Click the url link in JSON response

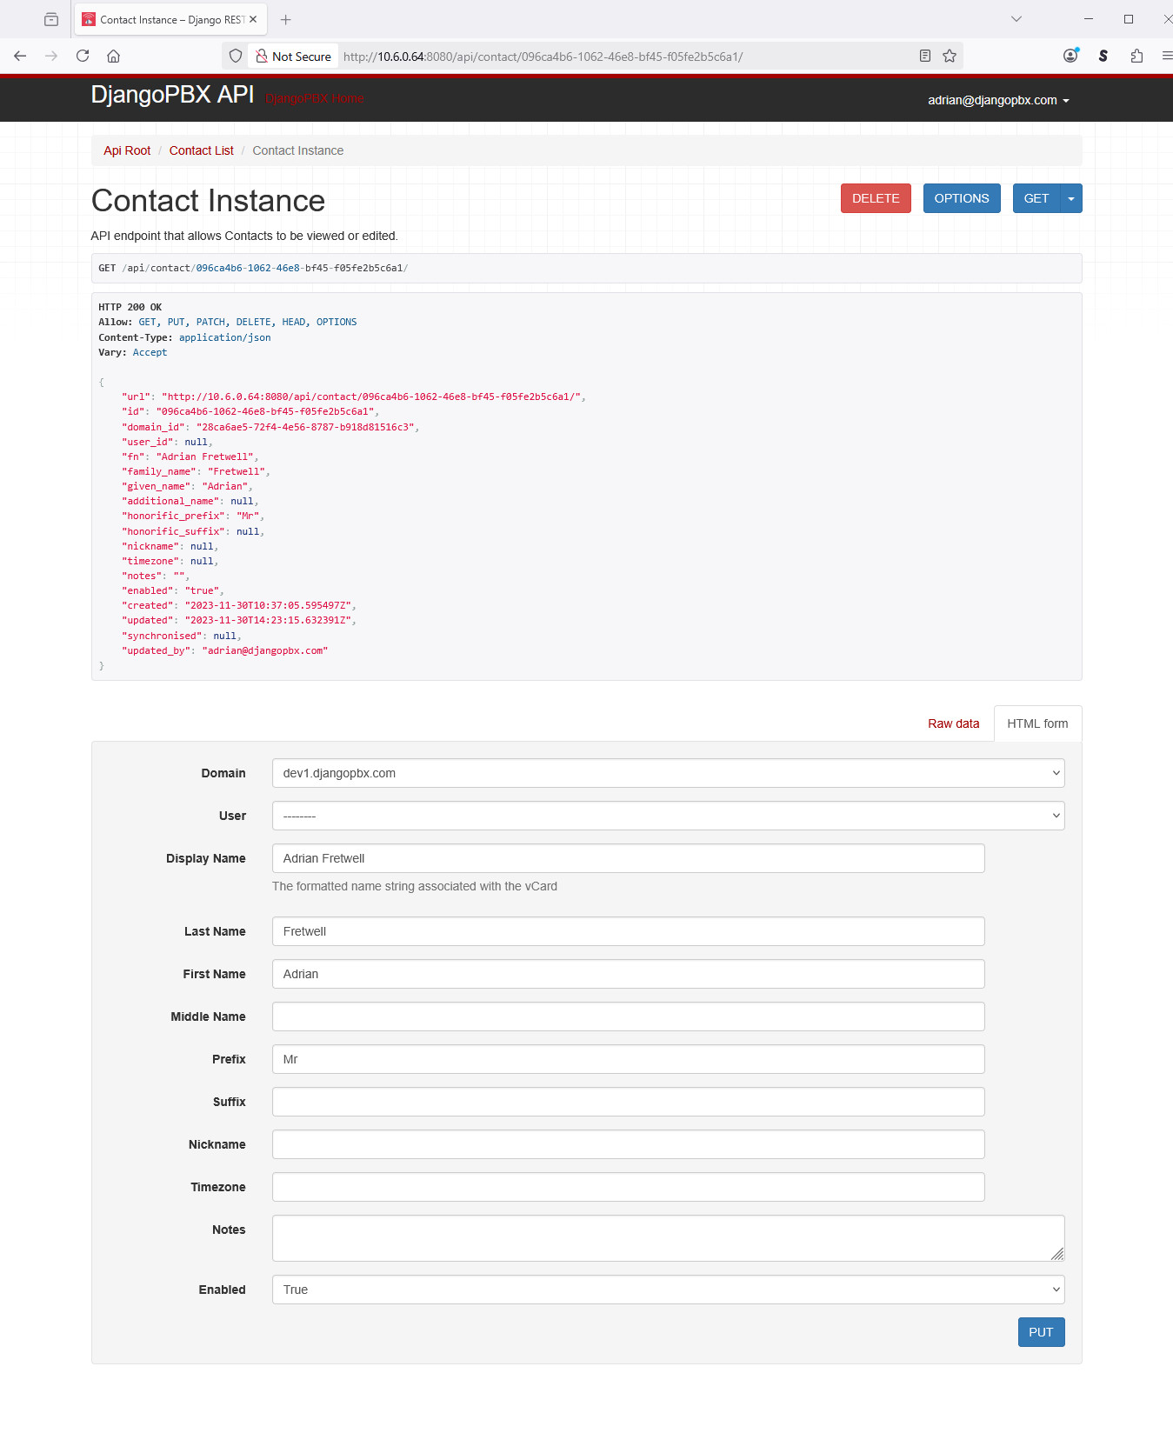coord(371,397)
